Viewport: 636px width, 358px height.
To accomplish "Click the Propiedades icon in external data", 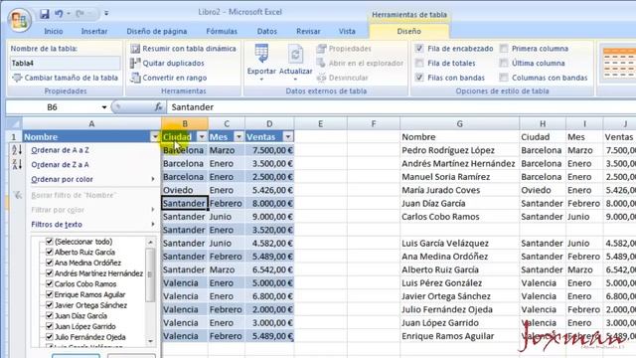I will (x=321, y=49).
